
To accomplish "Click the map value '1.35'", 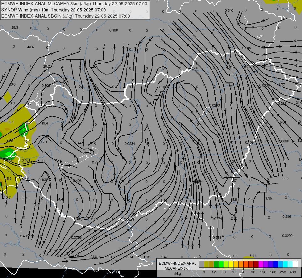I will tap(268, 198).
